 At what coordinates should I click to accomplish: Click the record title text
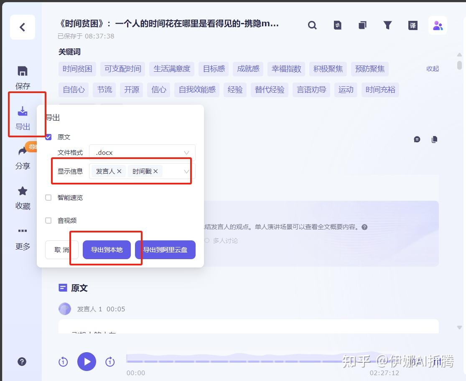tap(168, 24)
